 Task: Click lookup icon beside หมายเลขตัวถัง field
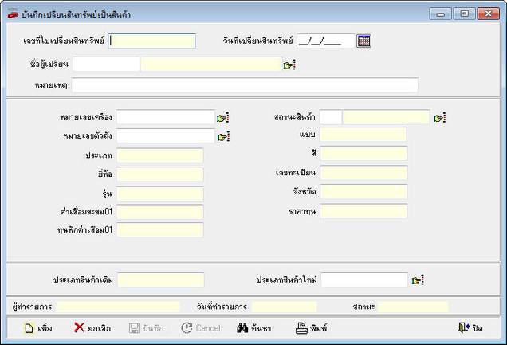(x=222, y=137)
